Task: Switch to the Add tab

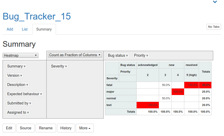Action: coord(10,29)
